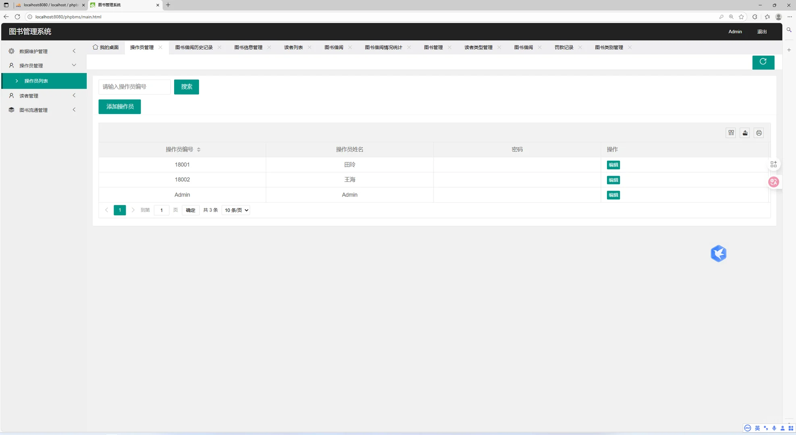The width and height of the screenshot is (796, 435).
Task: Click the 添加操作员 button
Action: [120, 107]
